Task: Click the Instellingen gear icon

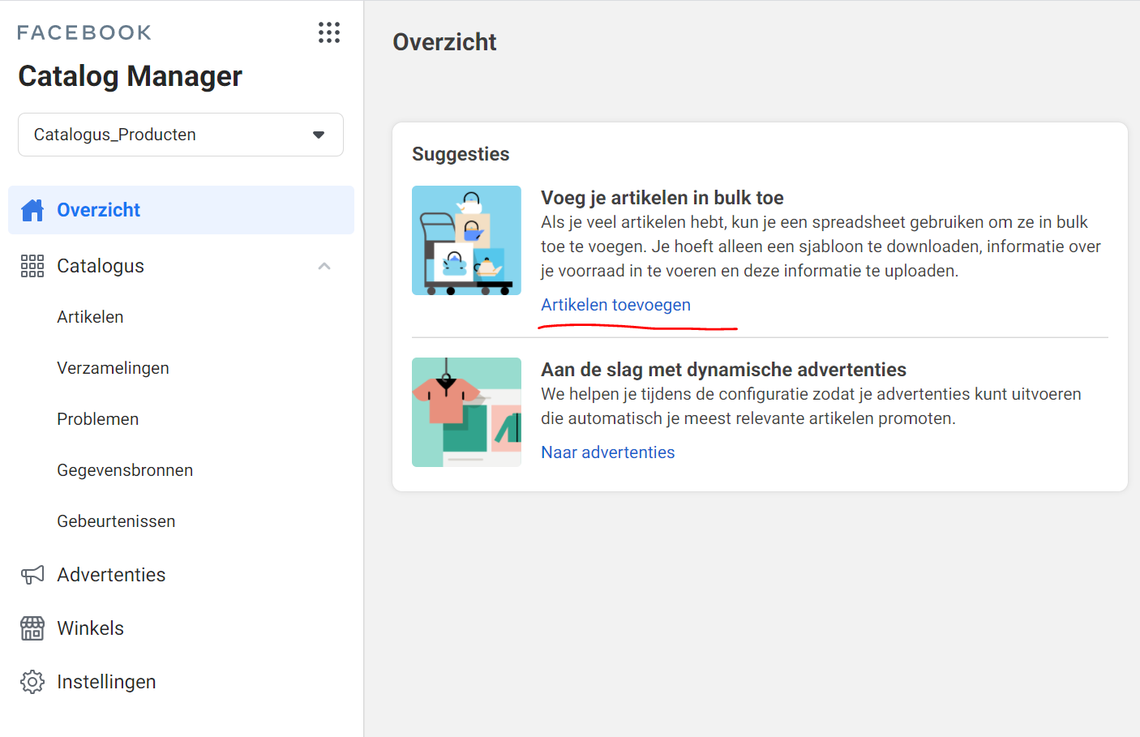Action: (32, 682)
